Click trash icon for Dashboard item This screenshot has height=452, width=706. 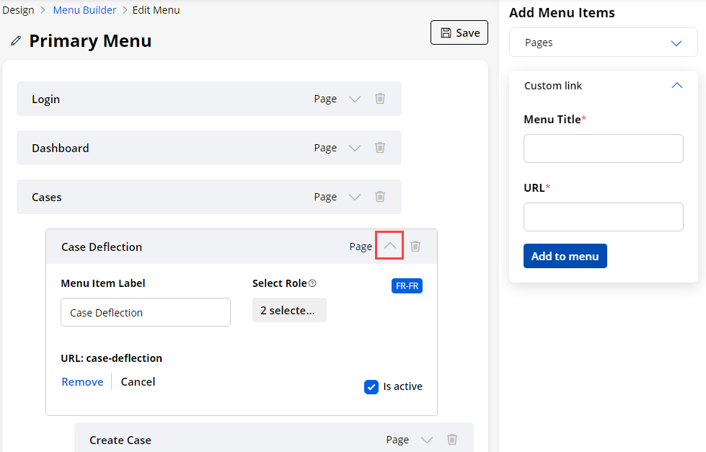point(380,148)
